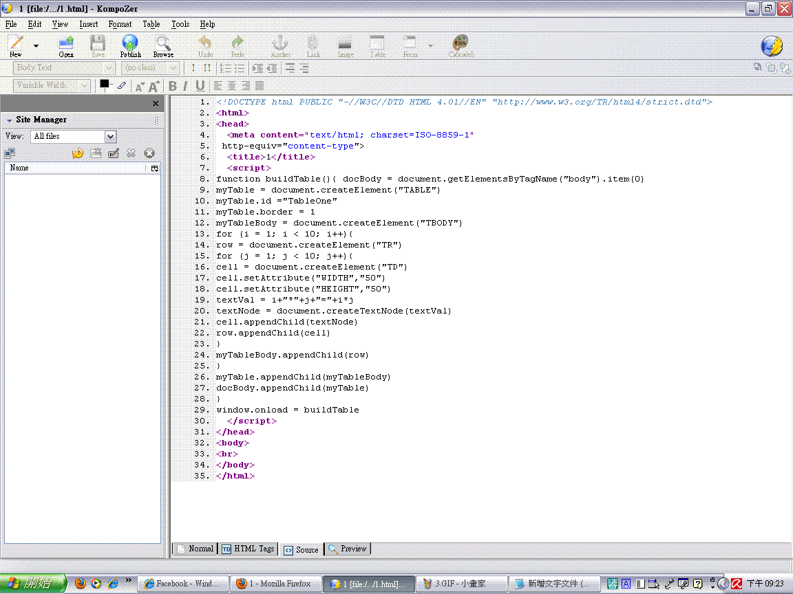This screenshot has width=793, height=594.
Task: Switch to the Source view tab
Action: 302,549
